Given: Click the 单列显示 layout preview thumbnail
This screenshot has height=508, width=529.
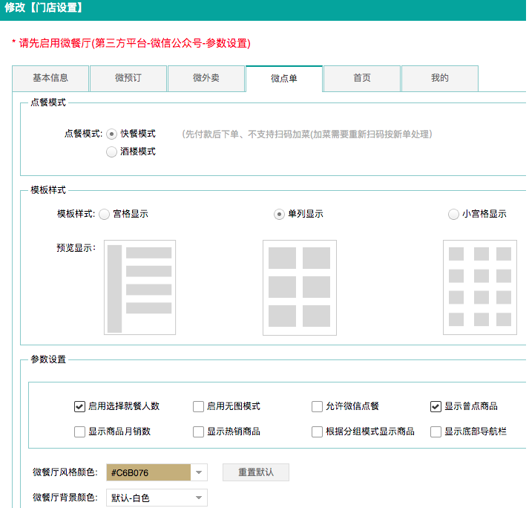Looking at the screenshot, I should pos(299,287).
